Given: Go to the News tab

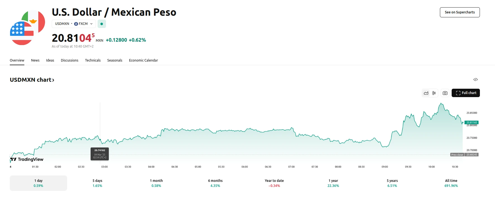Looking at the screenshot, I should (x=35, y=60).
